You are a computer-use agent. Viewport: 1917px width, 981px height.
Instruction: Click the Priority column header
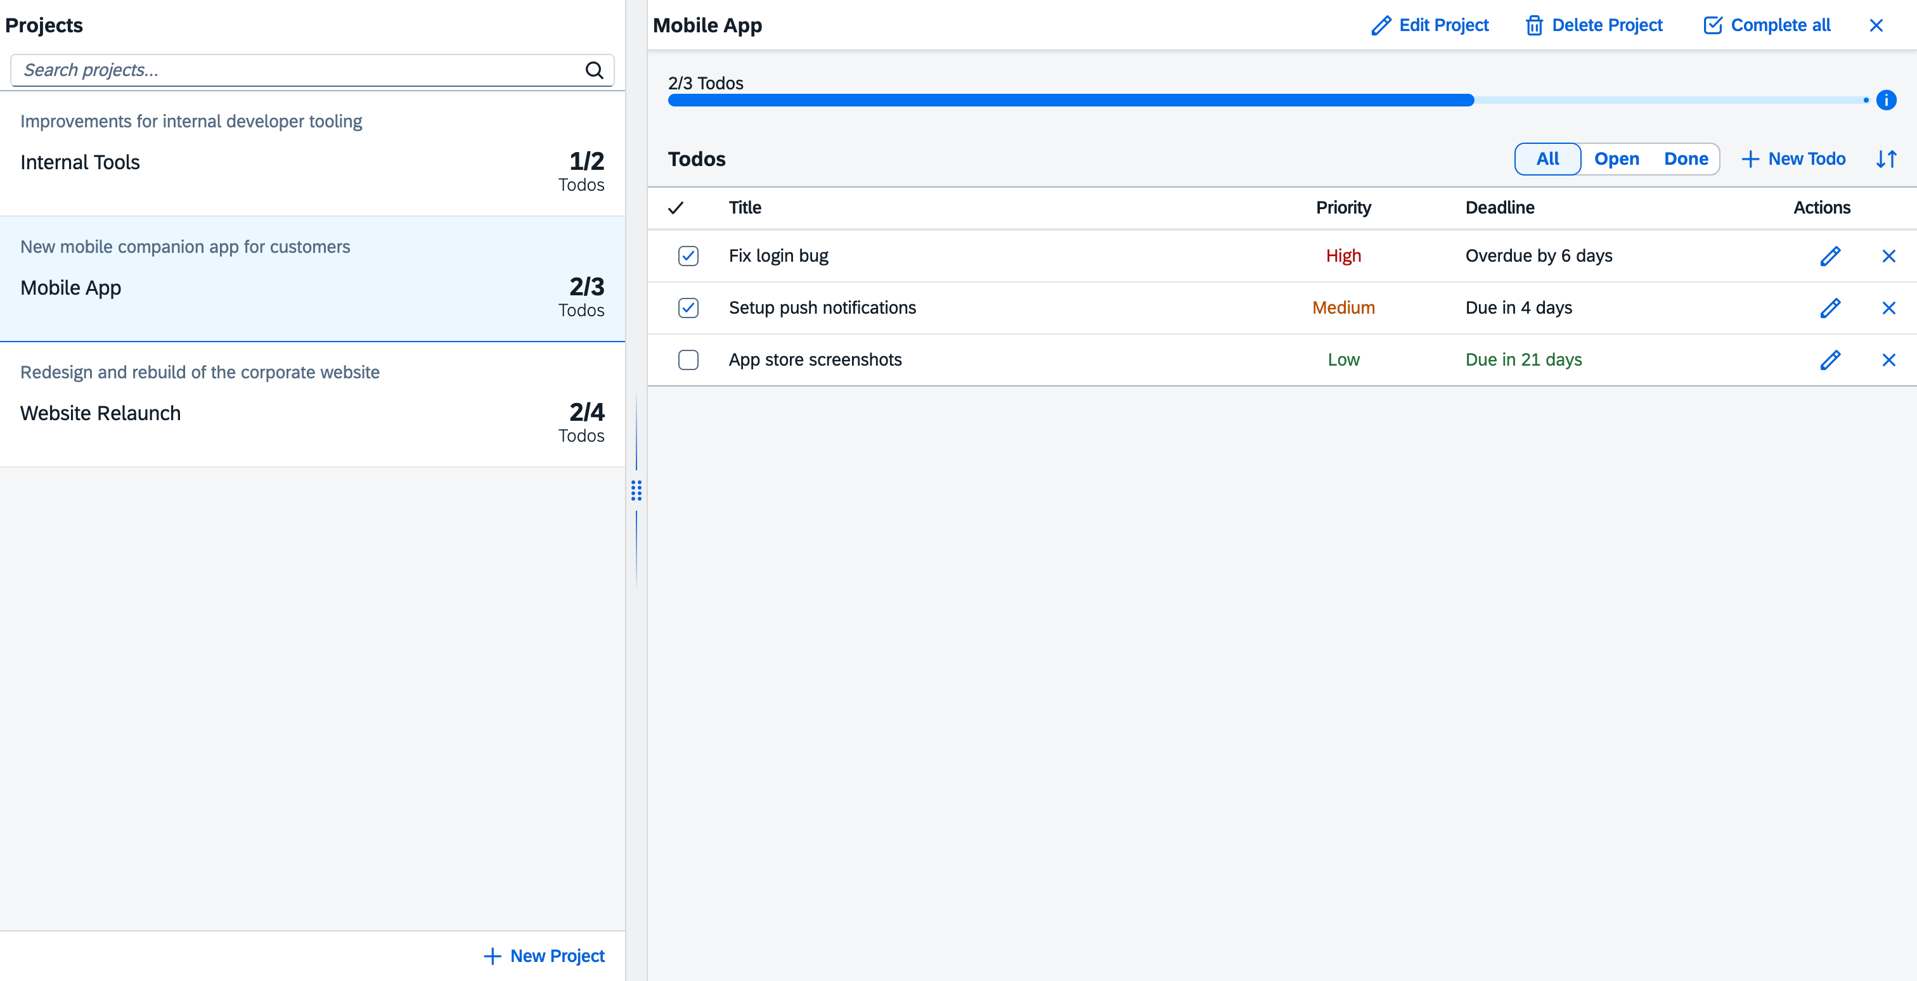[x=1343, y=207]
